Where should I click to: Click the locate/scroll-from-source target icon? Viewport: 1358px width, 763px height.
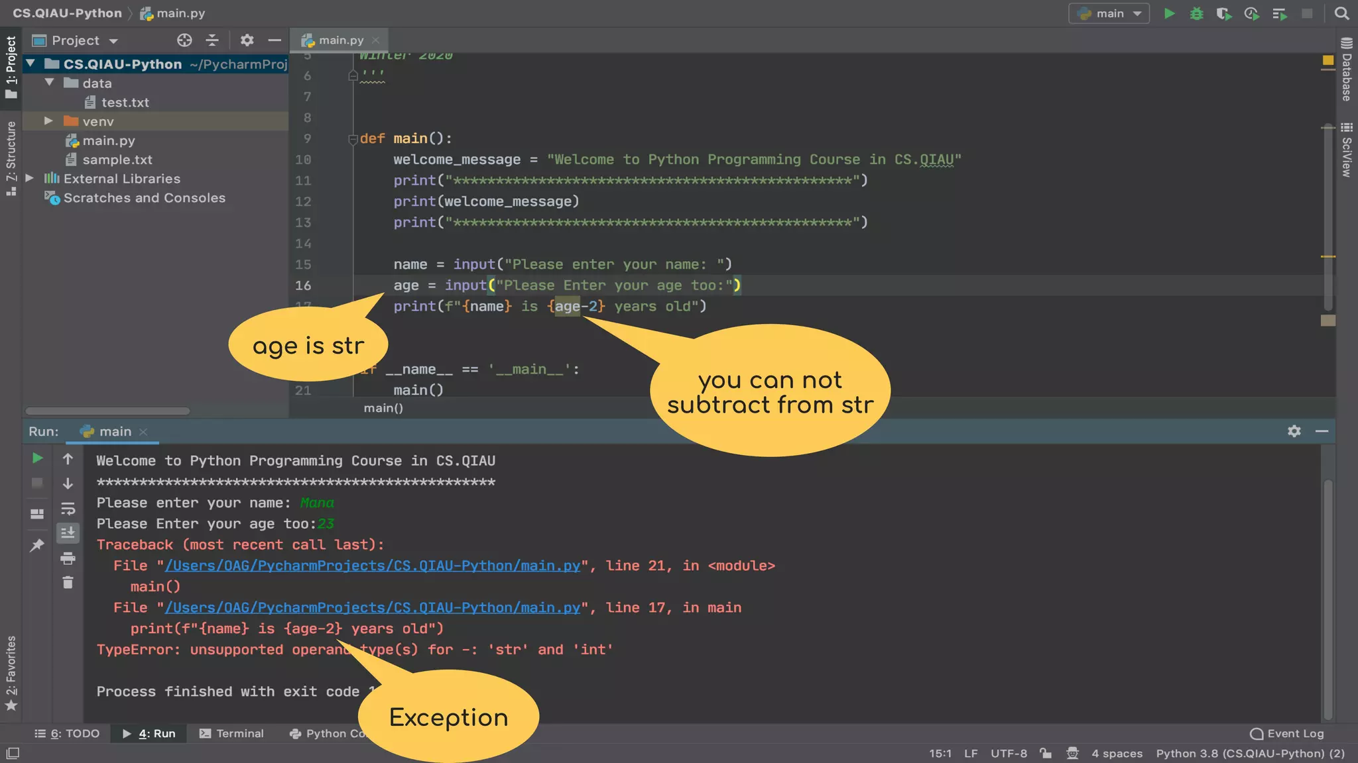click(x=184, y=40)
